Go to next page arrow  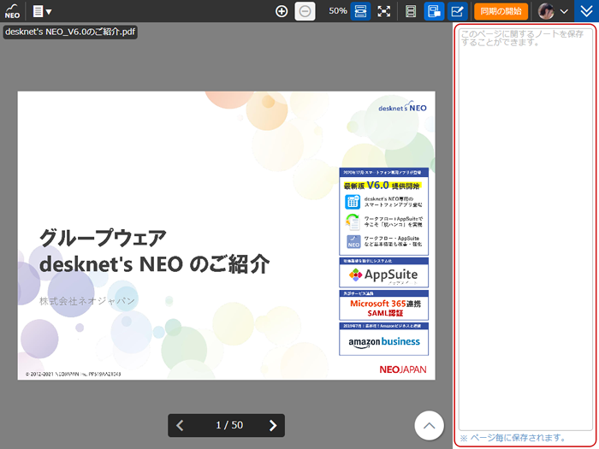(x=273, y=425)
